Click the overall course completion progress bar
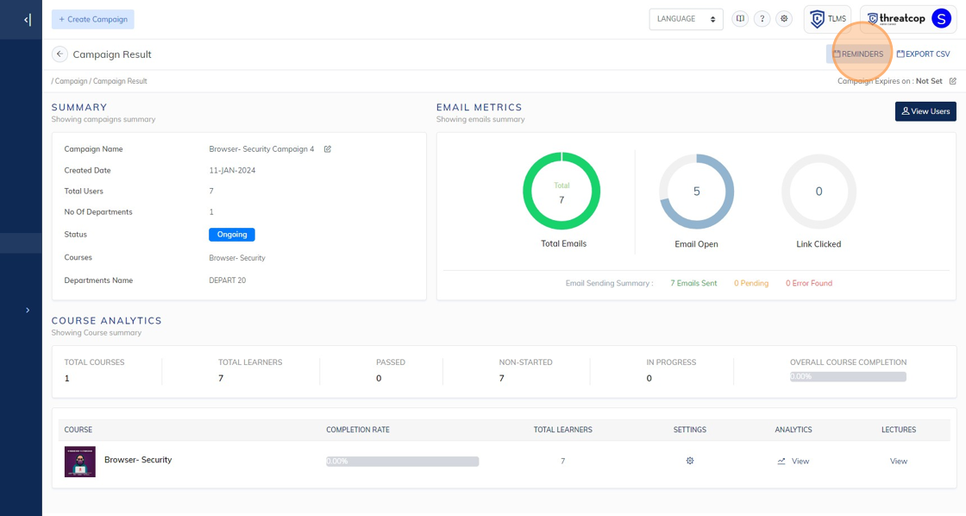 (x=848, y=377)
